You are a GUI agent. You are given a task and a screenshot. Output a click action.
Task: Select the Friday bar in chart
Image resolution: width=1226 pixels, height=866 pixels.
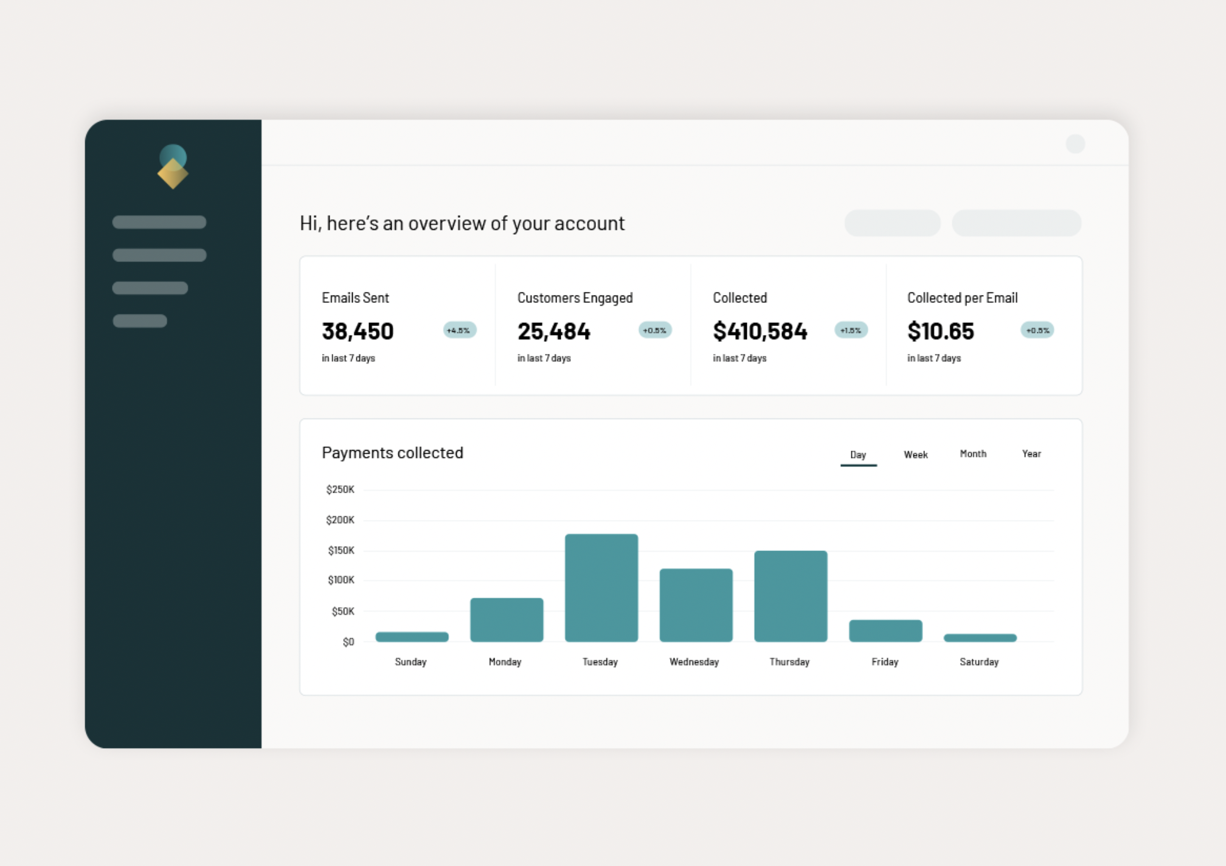pos(885,631)
